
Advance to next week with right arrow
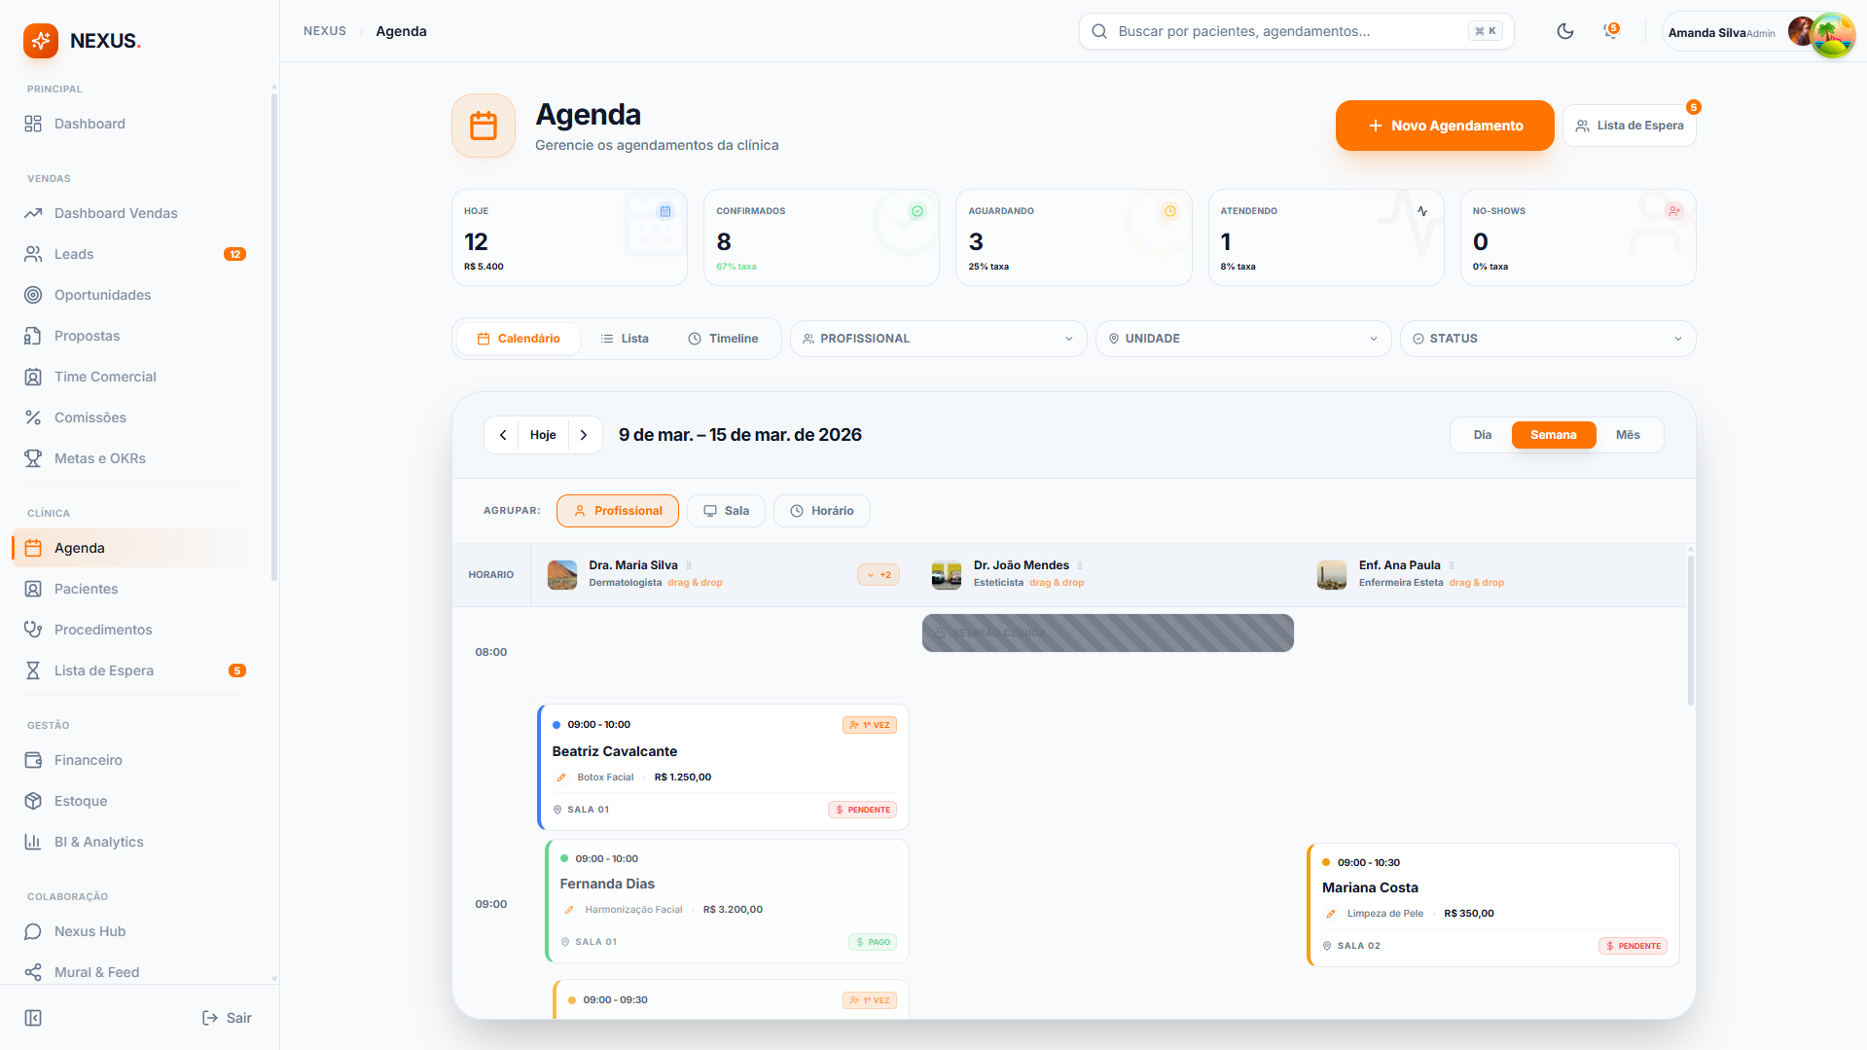tap(584, 435)
